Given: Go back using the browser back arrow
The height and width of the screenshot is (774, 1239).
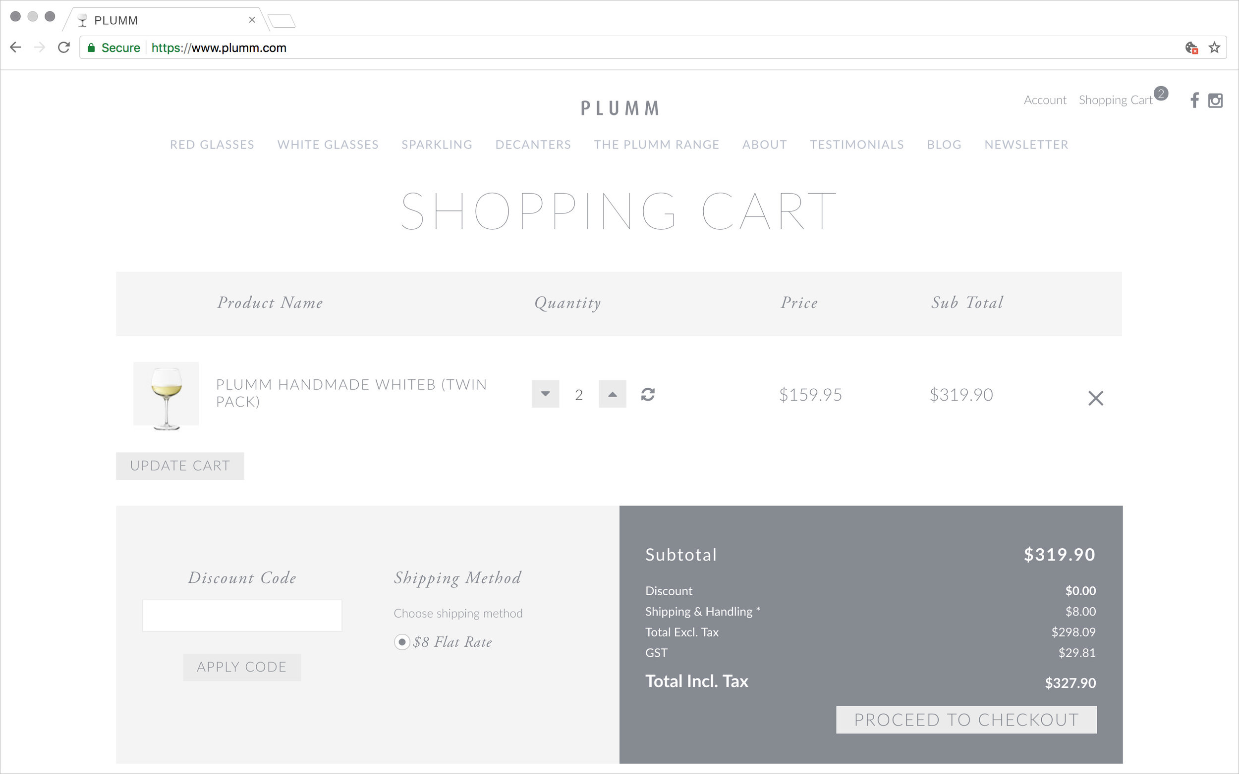Looking at the screenshot, I should tap(15, 48).
